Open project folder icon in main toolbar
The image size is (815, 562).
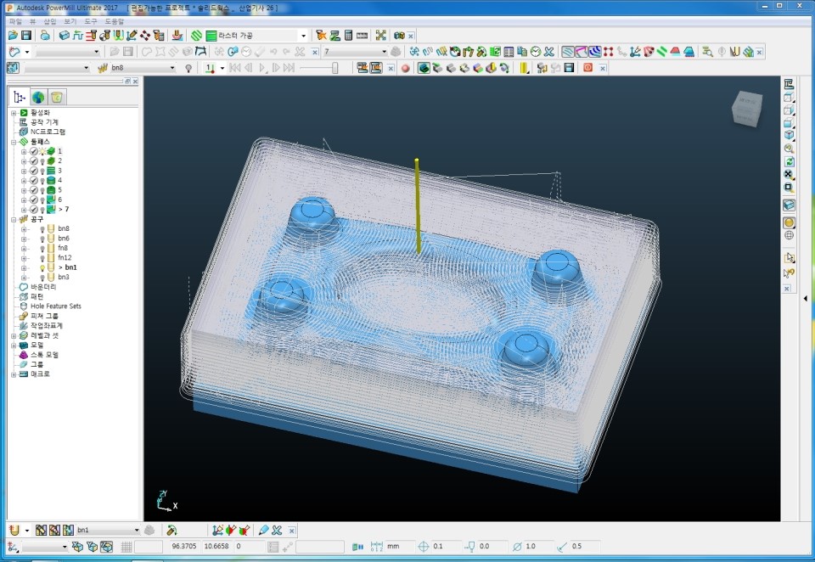click(13, 36)
